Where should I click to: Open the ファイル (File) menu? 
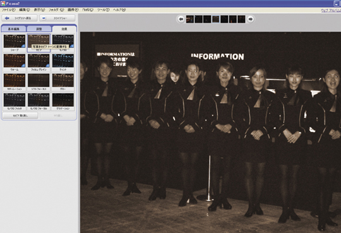[8, 10]
